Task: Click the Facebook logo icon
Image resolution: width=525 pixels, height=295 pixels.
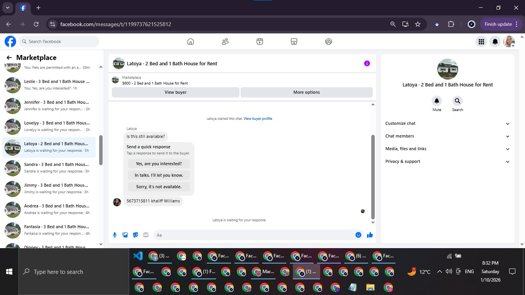Action: coord(10,41)
